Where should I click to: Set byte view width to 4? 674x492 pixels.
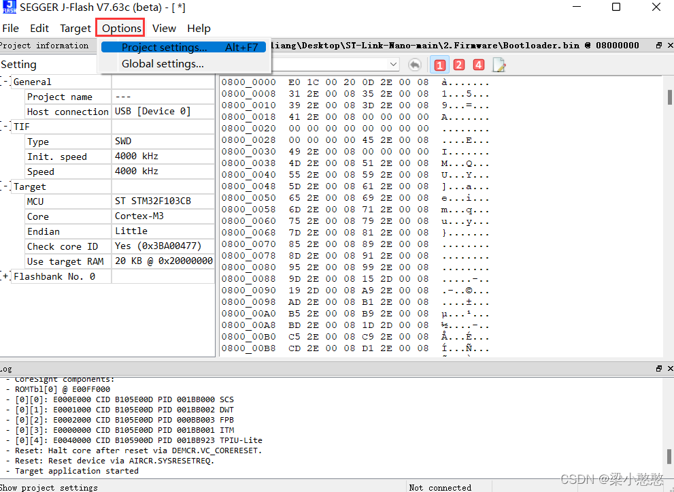point(478,65)
